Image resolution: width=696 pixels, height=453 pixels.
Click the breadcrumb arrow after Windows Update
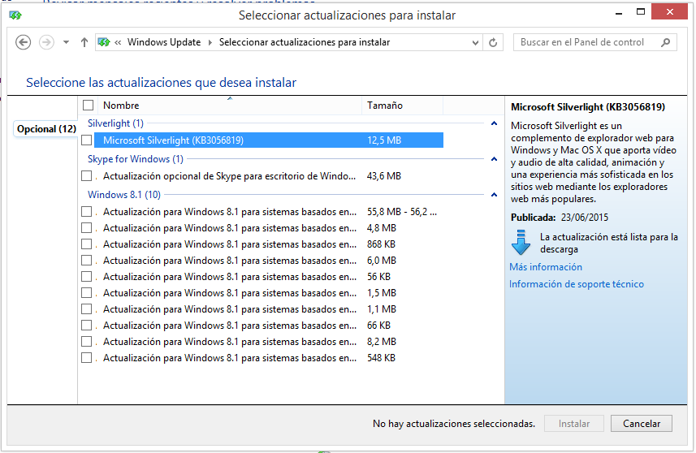[x=210, y=42]
